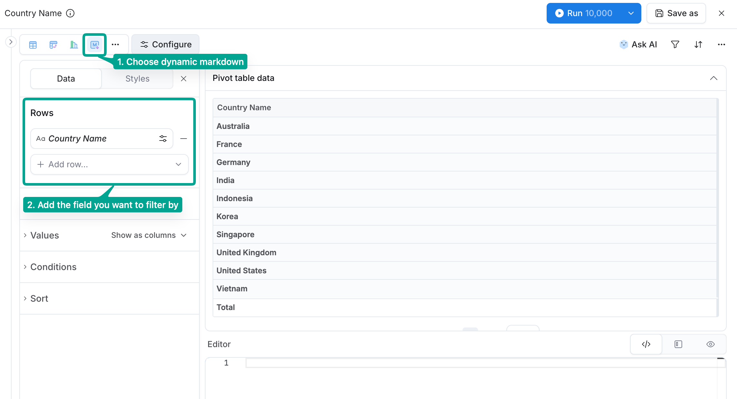This screenshot has width=737, height=399.
Task: Select the United Kingdom row
Action: (x=464, y=252)
